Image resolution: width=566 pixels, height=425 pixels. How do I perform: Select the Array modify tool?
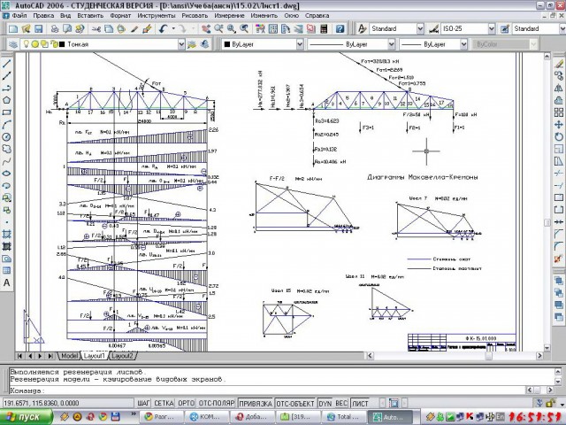pos(558,112)
